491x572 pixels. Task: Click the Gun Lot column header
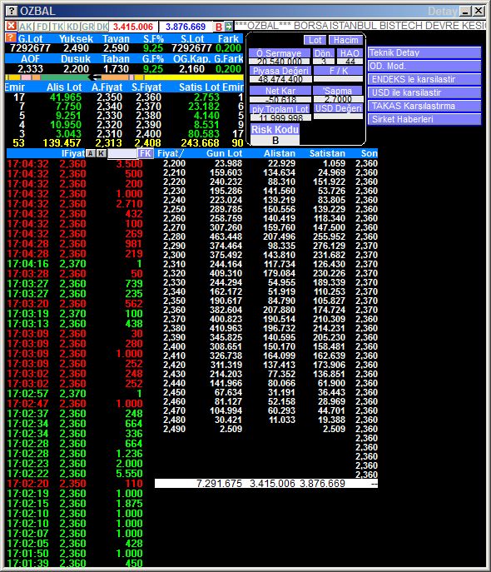[224, 153]
